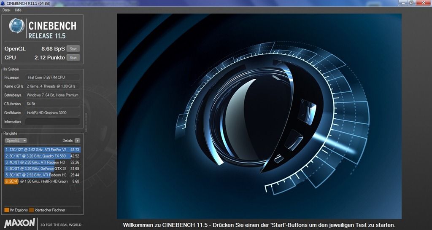Click the Information input field
This screenshot has height=230, width=432.
click(53, 121)
